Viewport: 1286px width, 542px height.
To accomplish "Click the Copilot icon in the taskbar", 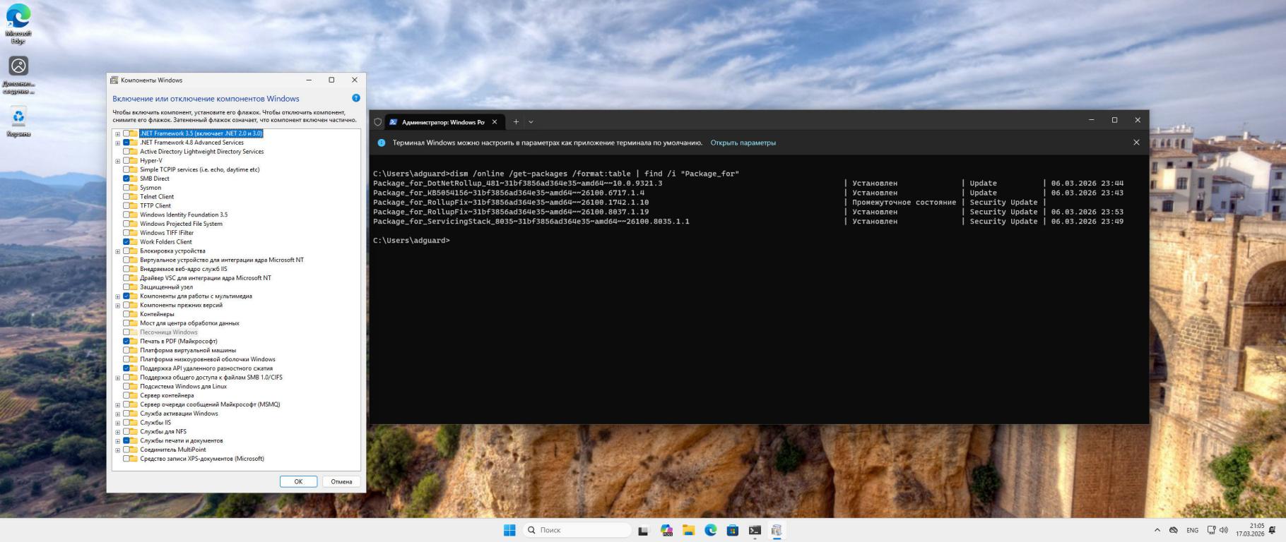I will tap(666, 530).
